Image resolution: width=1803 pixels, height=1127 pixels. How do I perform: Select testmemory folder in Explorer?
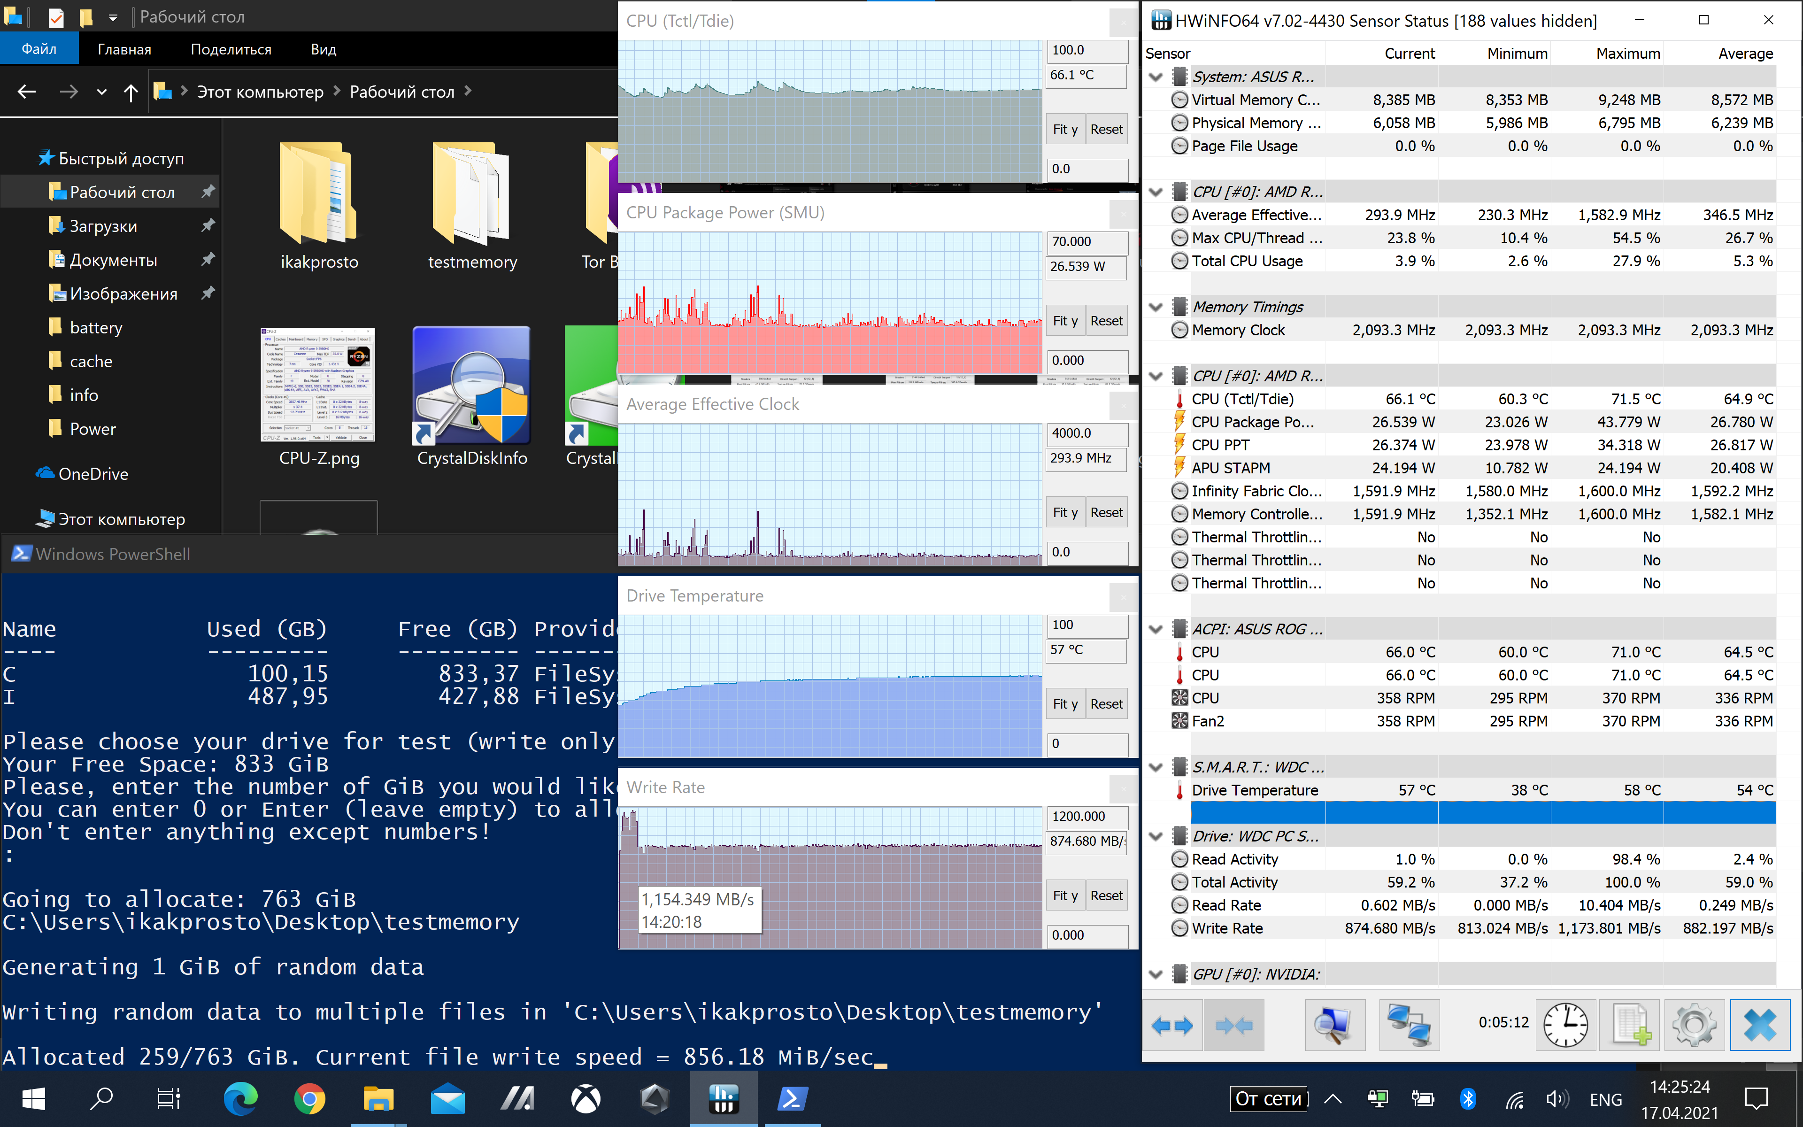pos(471,206)
